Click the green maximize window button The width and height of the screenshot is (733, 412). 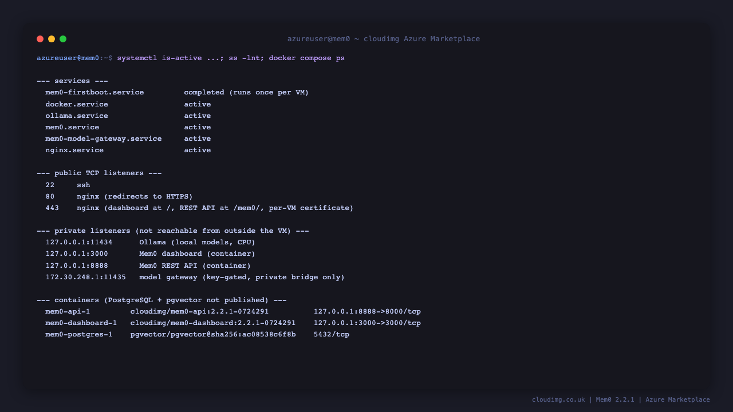coord(63,39)
